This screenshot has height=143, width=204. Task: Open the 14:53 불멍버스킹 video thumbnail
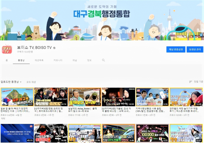point(119,97)
